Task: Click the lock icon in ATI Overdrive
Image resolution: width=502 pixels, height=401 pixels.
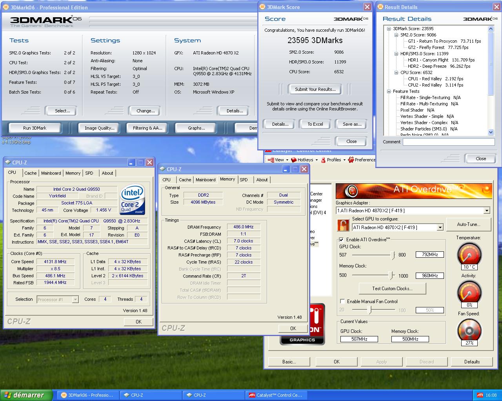Action: (343, 226)
